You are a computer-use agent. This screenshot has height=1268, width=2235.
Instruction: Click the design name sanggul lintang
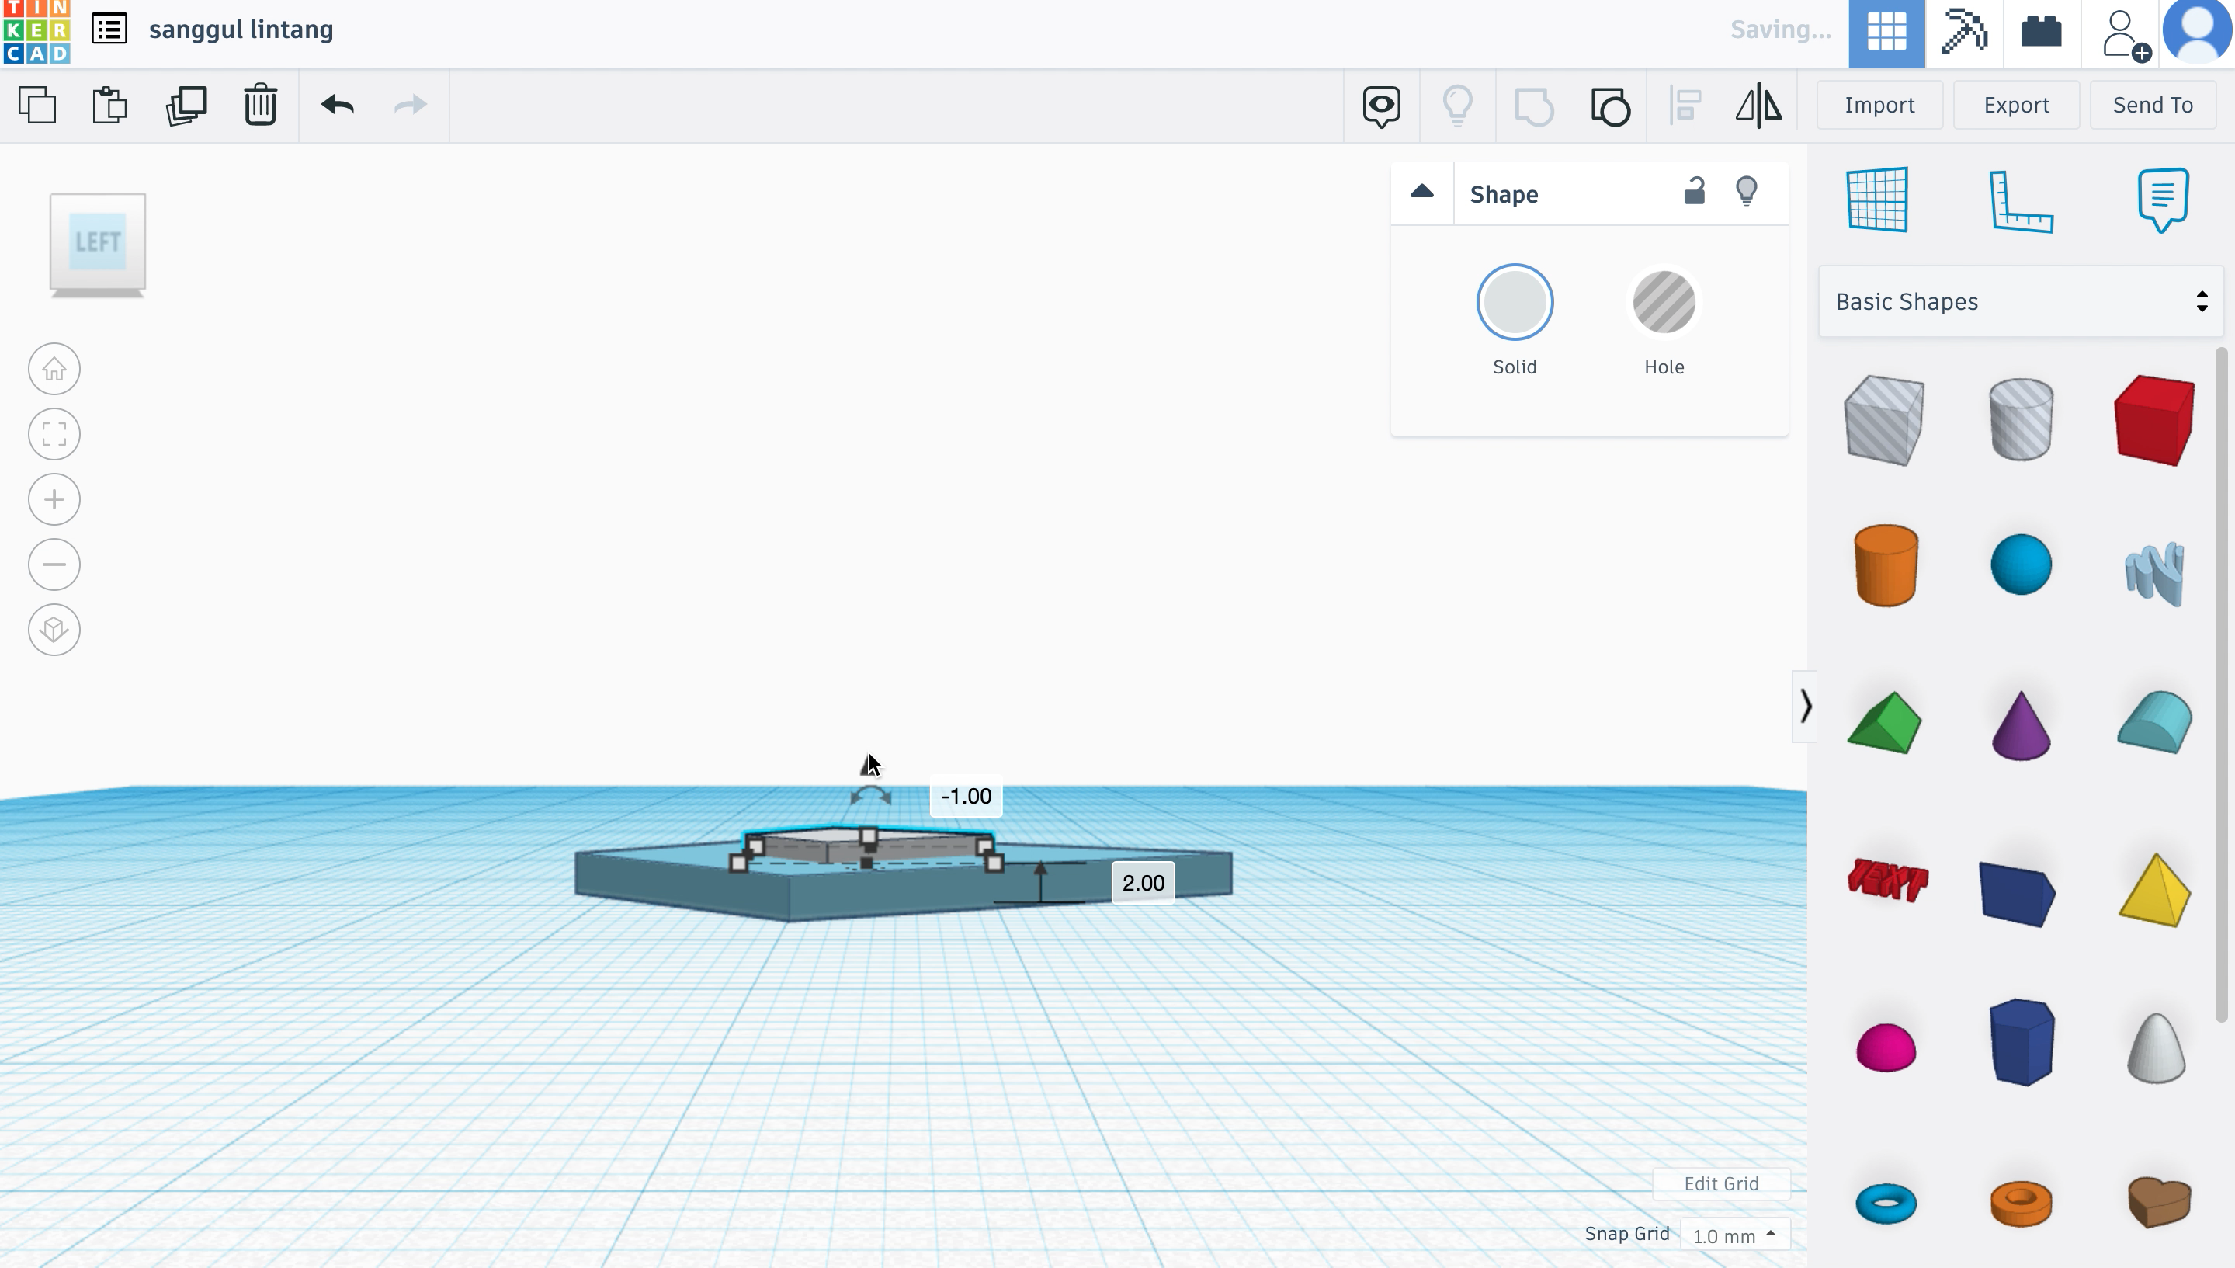pos(241,30)
